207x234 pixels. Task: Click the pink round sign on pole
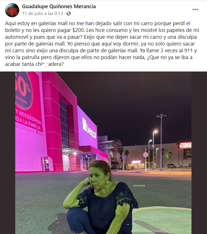pos(146,155)
